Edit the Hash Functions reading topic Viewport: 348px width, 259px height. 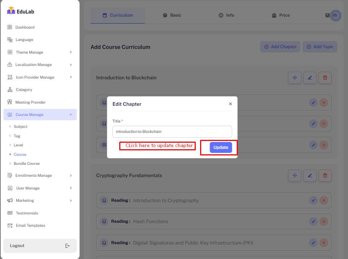click(313, 221)
